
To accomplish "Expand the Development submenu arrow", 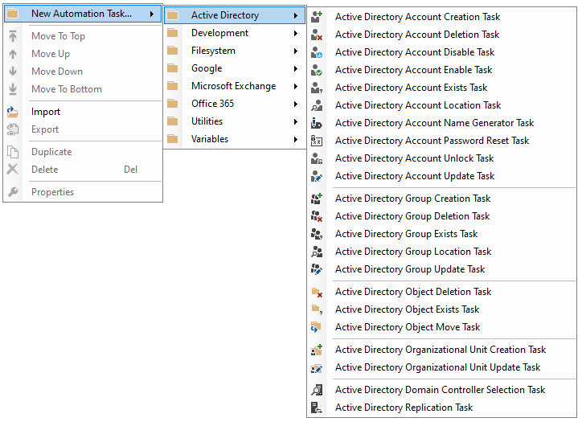I will pos(296,33).
